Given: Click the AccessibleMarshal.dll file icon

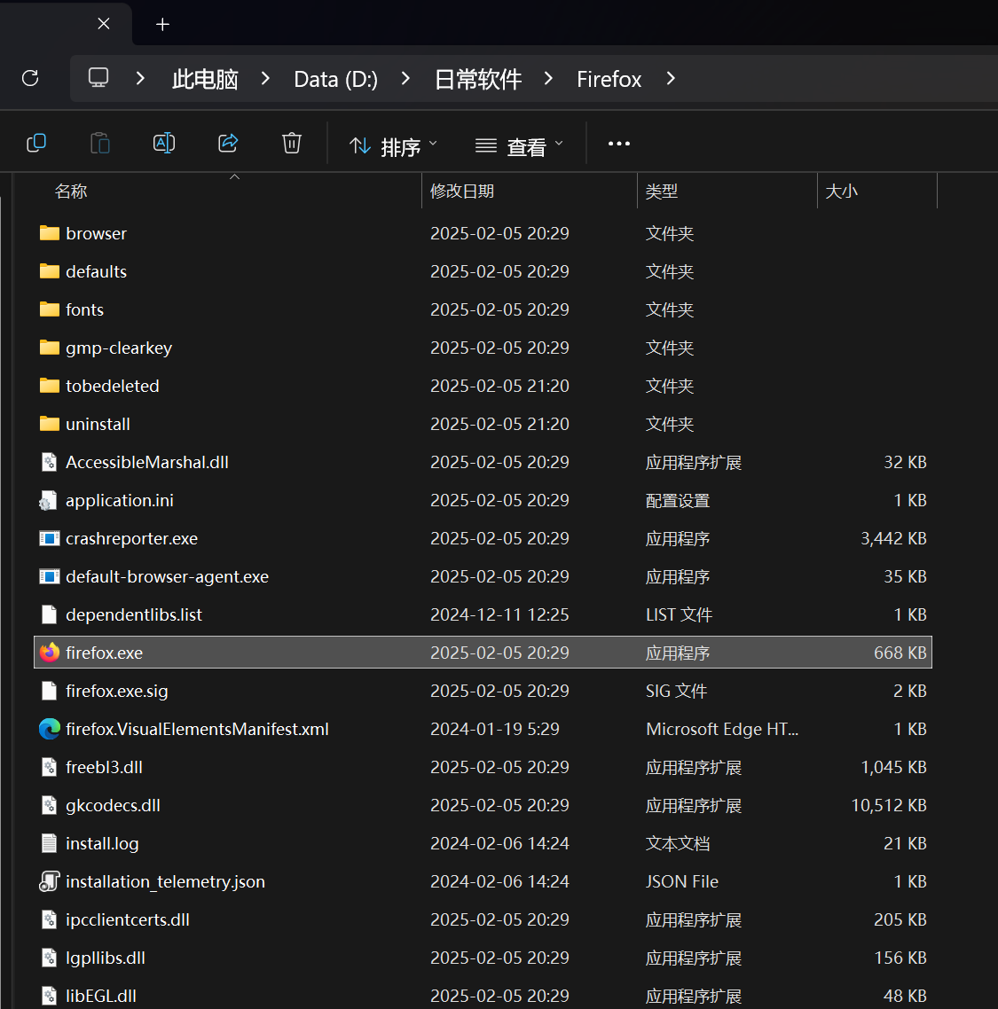Looking at the screenshot, I should point(50,462).
